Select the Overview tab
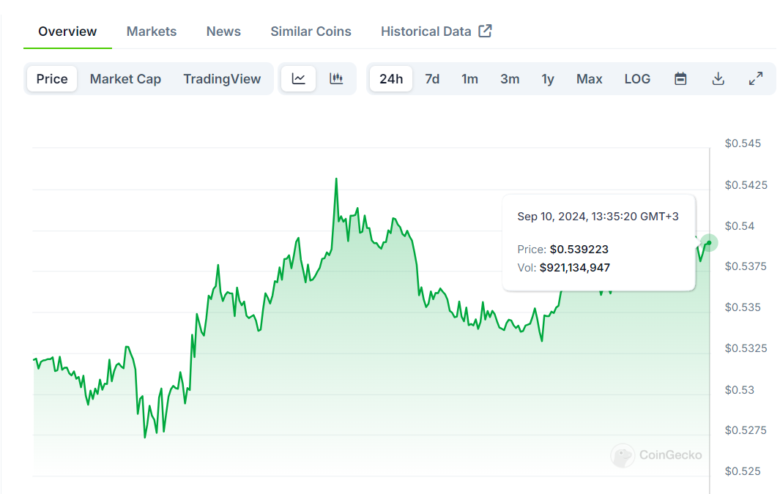This screenshot has height=494, width=780. 67,31
